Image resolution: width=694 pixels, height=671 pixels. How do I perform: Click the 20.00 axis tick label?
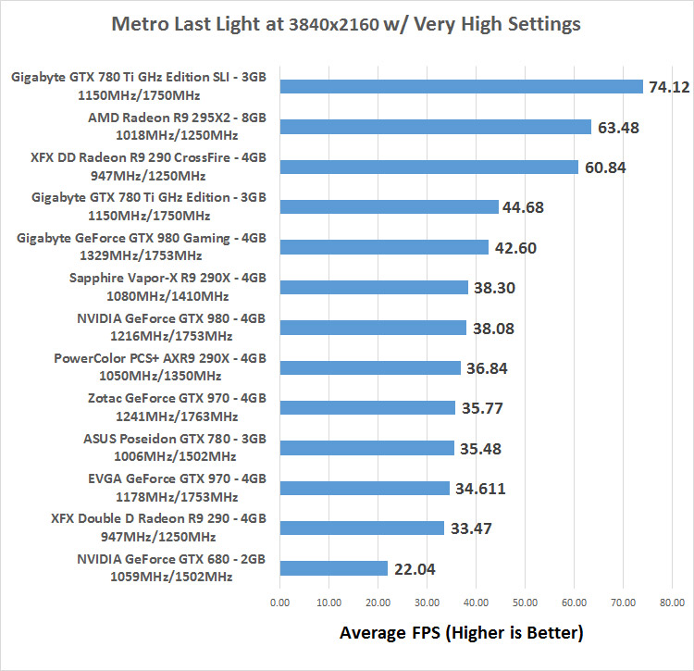point(378,603)
